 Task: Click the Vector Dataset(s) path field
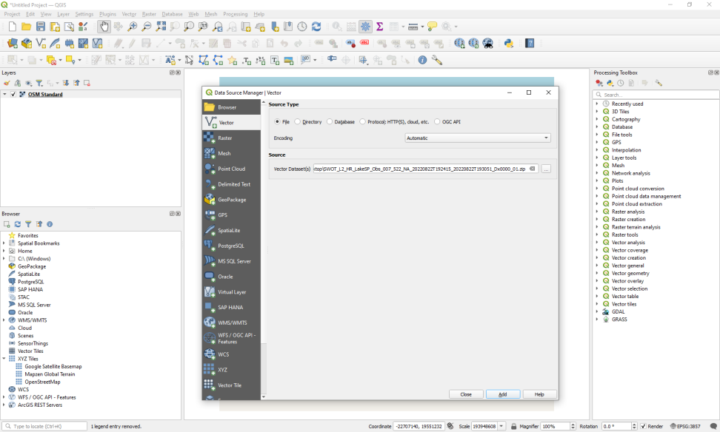click(x=425, y=169)
